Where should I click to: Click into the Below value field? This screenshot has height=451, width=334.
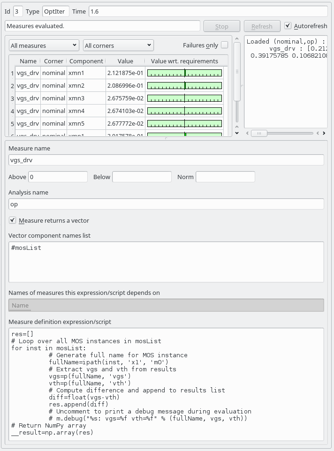pyautogui.click(x=142, y=177)
